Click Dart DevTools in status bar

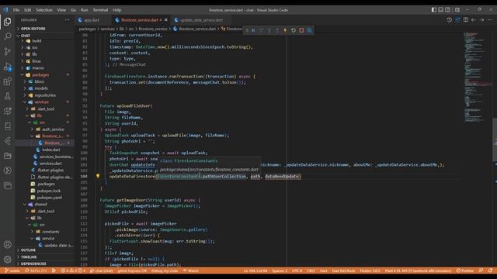coord(343,270)
